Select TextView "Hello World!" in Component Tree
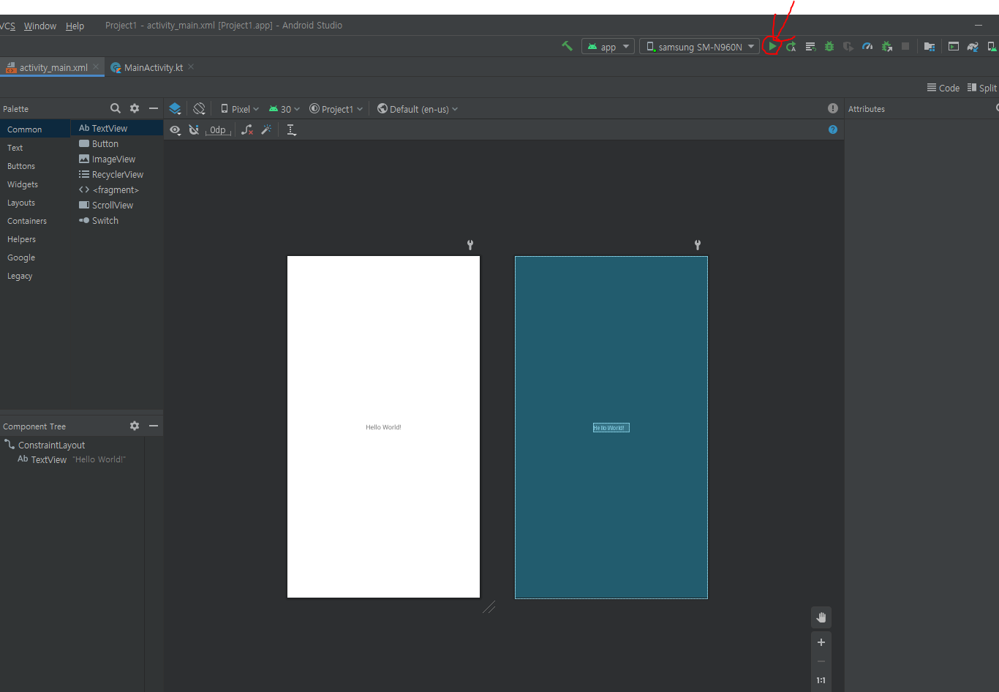999x692 pixels. pyautogui.click(x=72, y=459)
